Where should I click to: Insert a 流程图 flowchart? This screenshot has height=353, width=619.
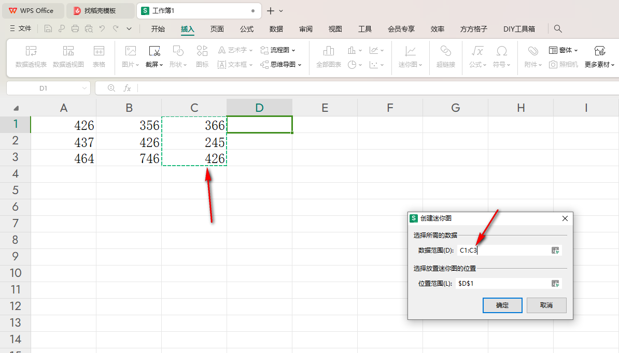point(278,50)
